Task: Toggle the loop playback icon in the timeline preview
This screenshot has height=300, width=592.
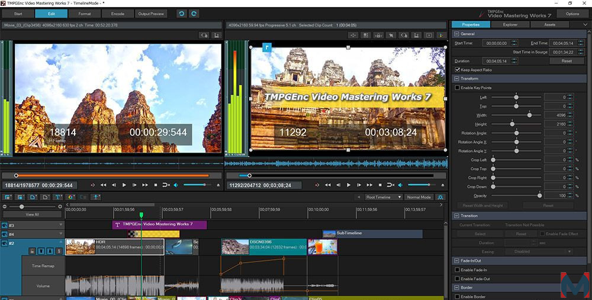Action: [391, 185]
